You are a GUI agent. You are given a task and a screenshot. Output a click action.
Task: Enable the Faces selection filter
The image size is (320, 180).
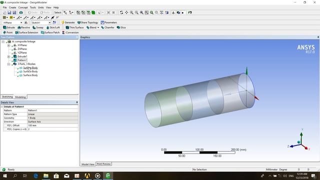coord(88,12)
